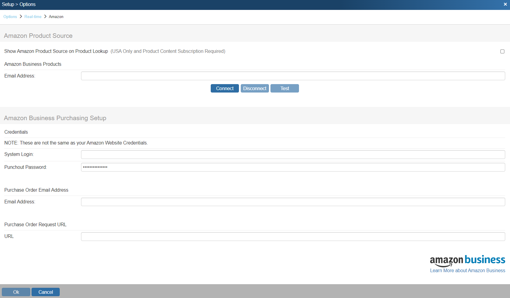Click the Punchout Password label
Screen dimensions: 510x298
tap(26, 167)
